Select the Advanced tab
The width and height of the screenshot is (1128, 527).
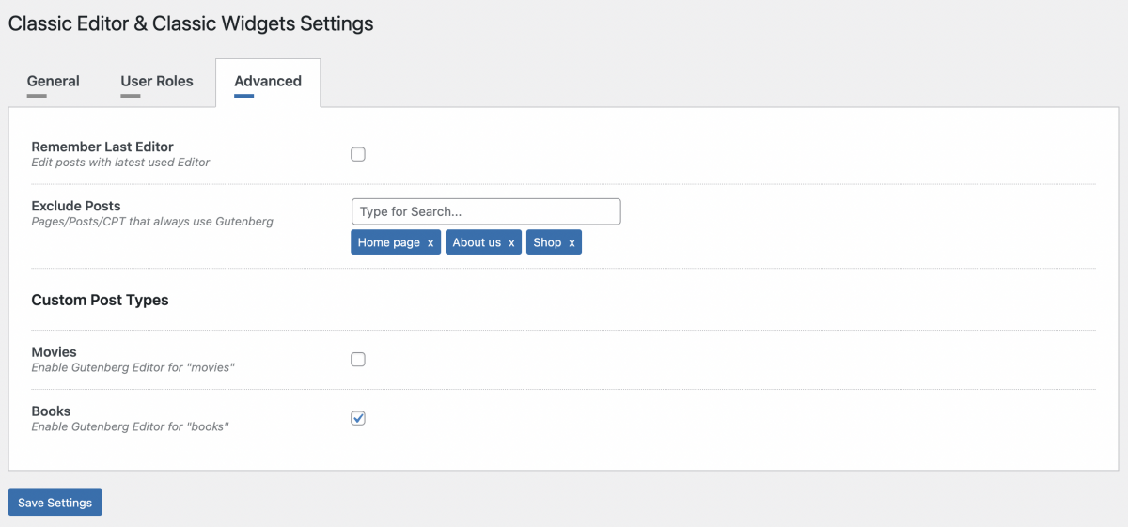(x=268, y=82)
